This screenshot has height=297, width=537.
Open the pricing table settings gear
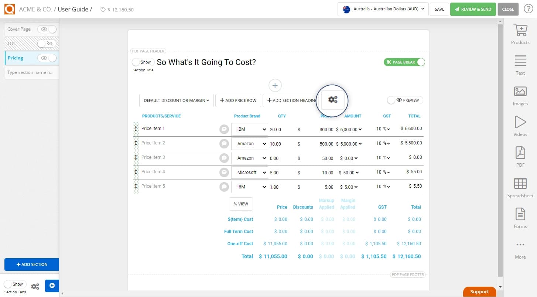point(332,100)
